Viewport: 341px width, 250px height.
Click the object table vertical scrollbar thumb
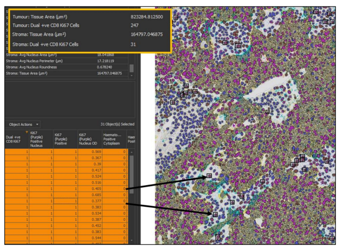click(x=131, y=175)
